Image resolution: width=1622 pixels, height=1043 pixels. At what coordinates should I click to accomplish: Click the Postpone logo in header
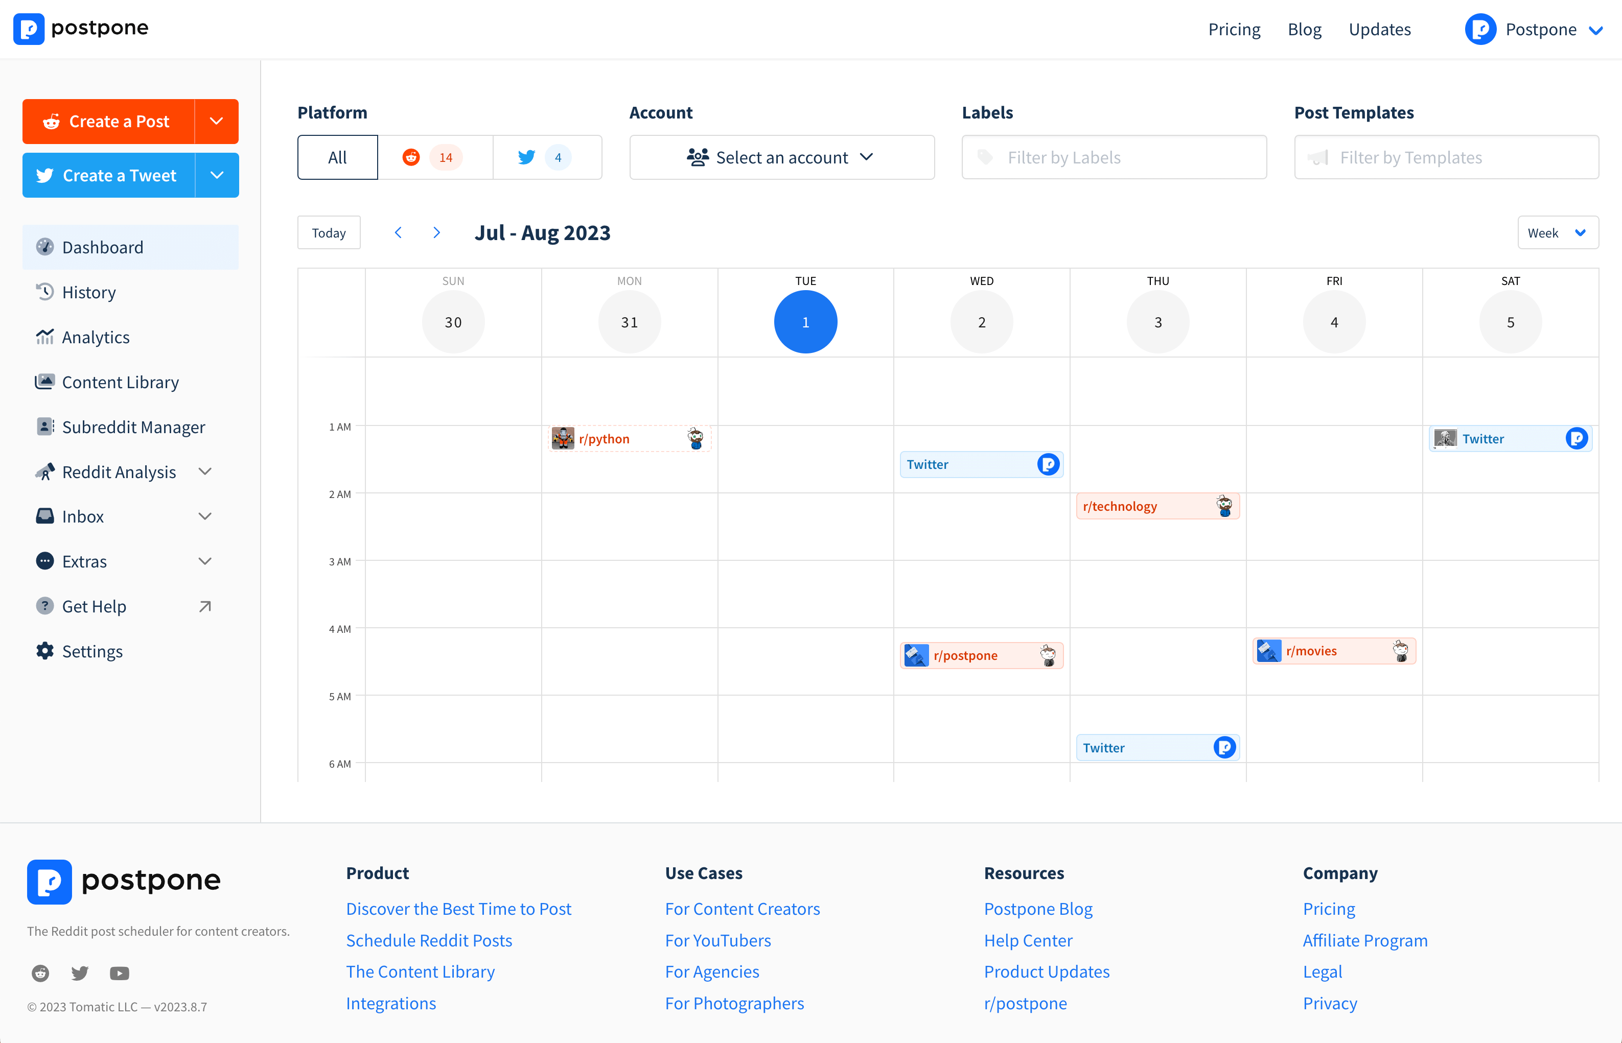tap(81, 29)
